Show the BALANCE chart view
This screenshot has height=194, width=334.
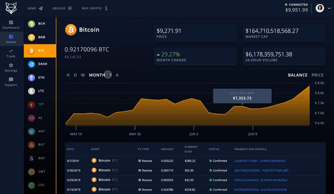tap(298, 75)
